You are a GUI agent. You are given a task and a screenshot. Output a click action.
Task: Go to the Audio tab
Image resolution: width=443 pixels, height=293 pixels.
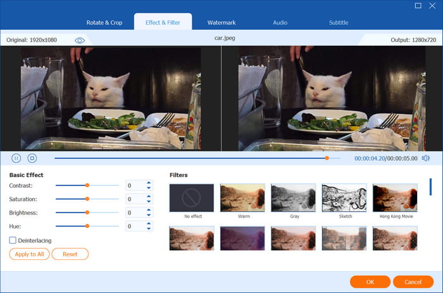[280, 23]
